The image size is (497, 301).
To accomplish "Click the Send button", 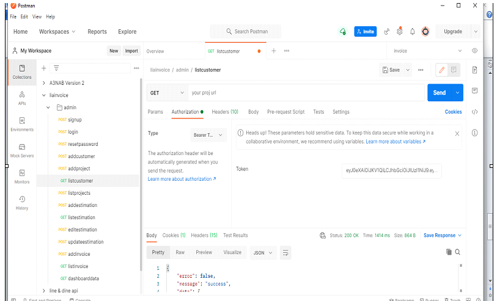I will point(440,93).
